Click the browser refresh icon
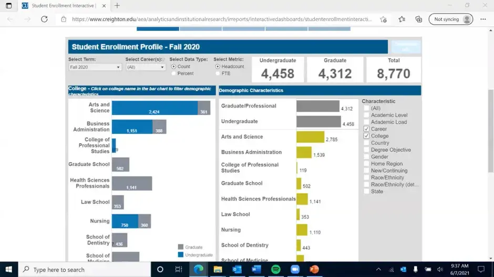494x277 pixels. coord(44,19)
